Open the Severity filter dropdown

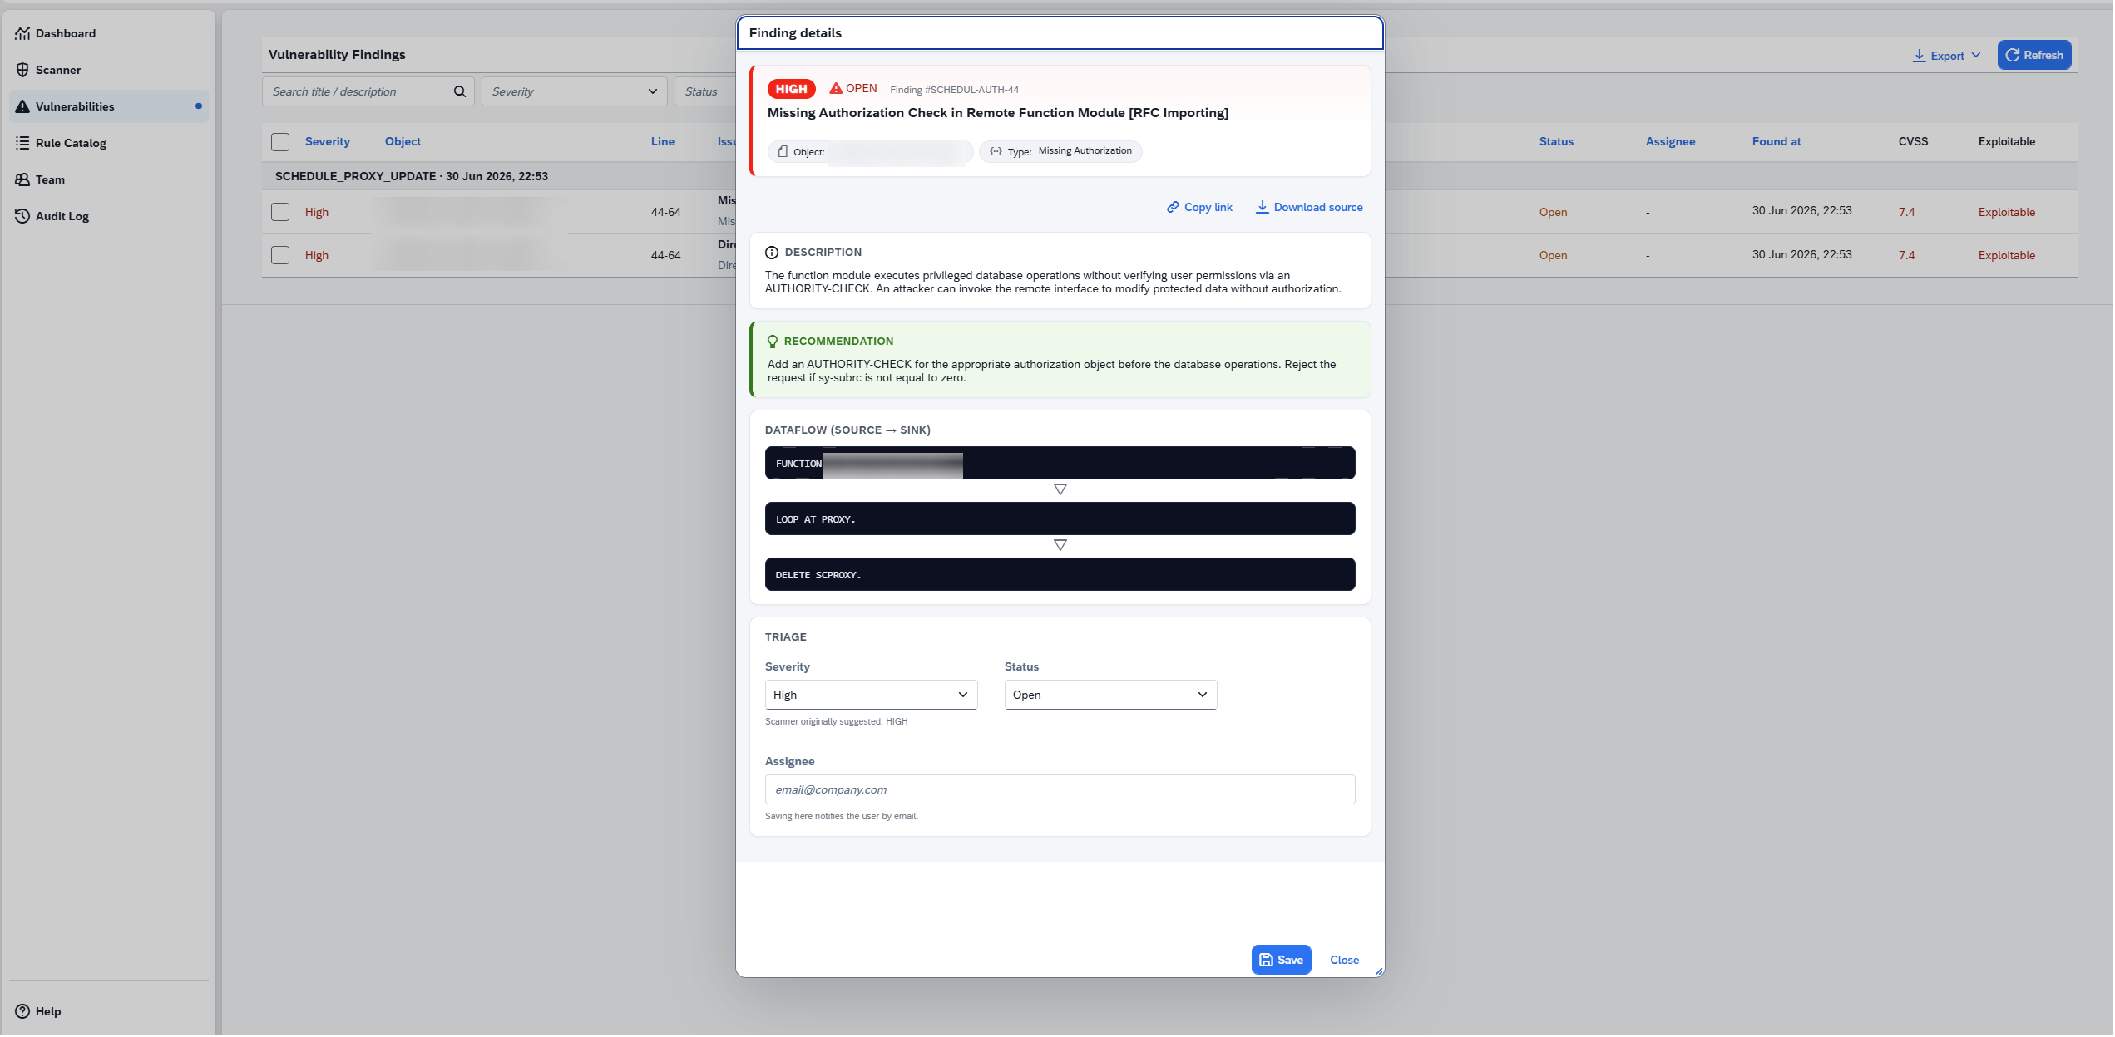574,91
